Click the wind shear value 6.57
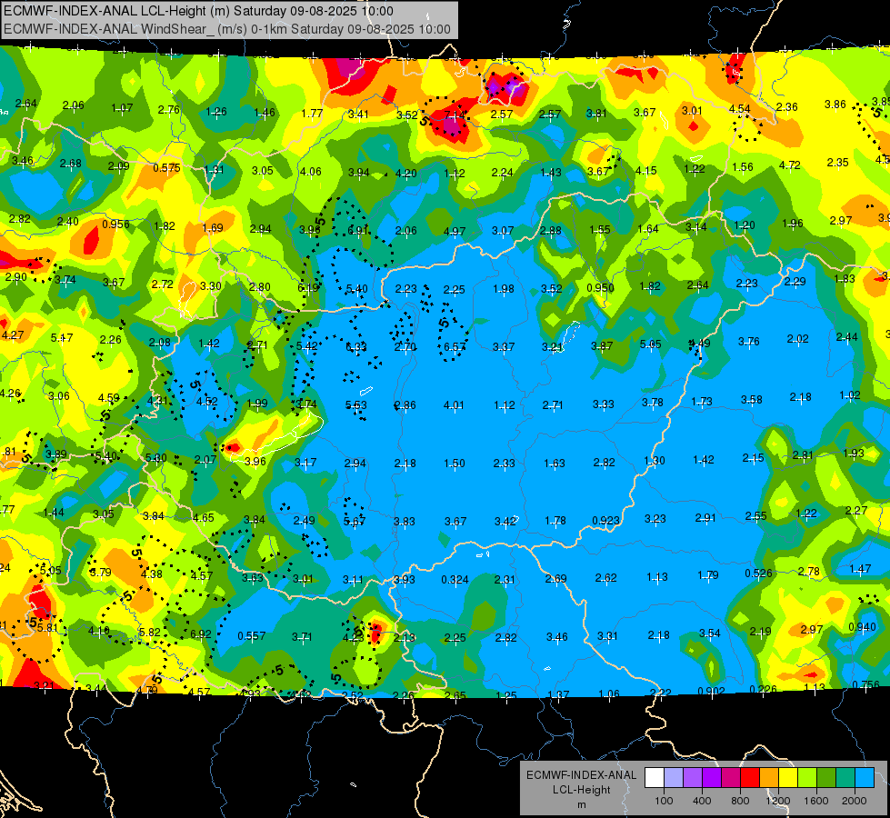The height and width of the screenshot is (818, 890). [455, 346]
